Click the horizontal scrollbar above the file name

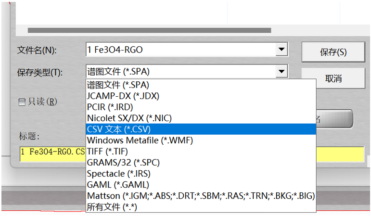pos(149,30)
